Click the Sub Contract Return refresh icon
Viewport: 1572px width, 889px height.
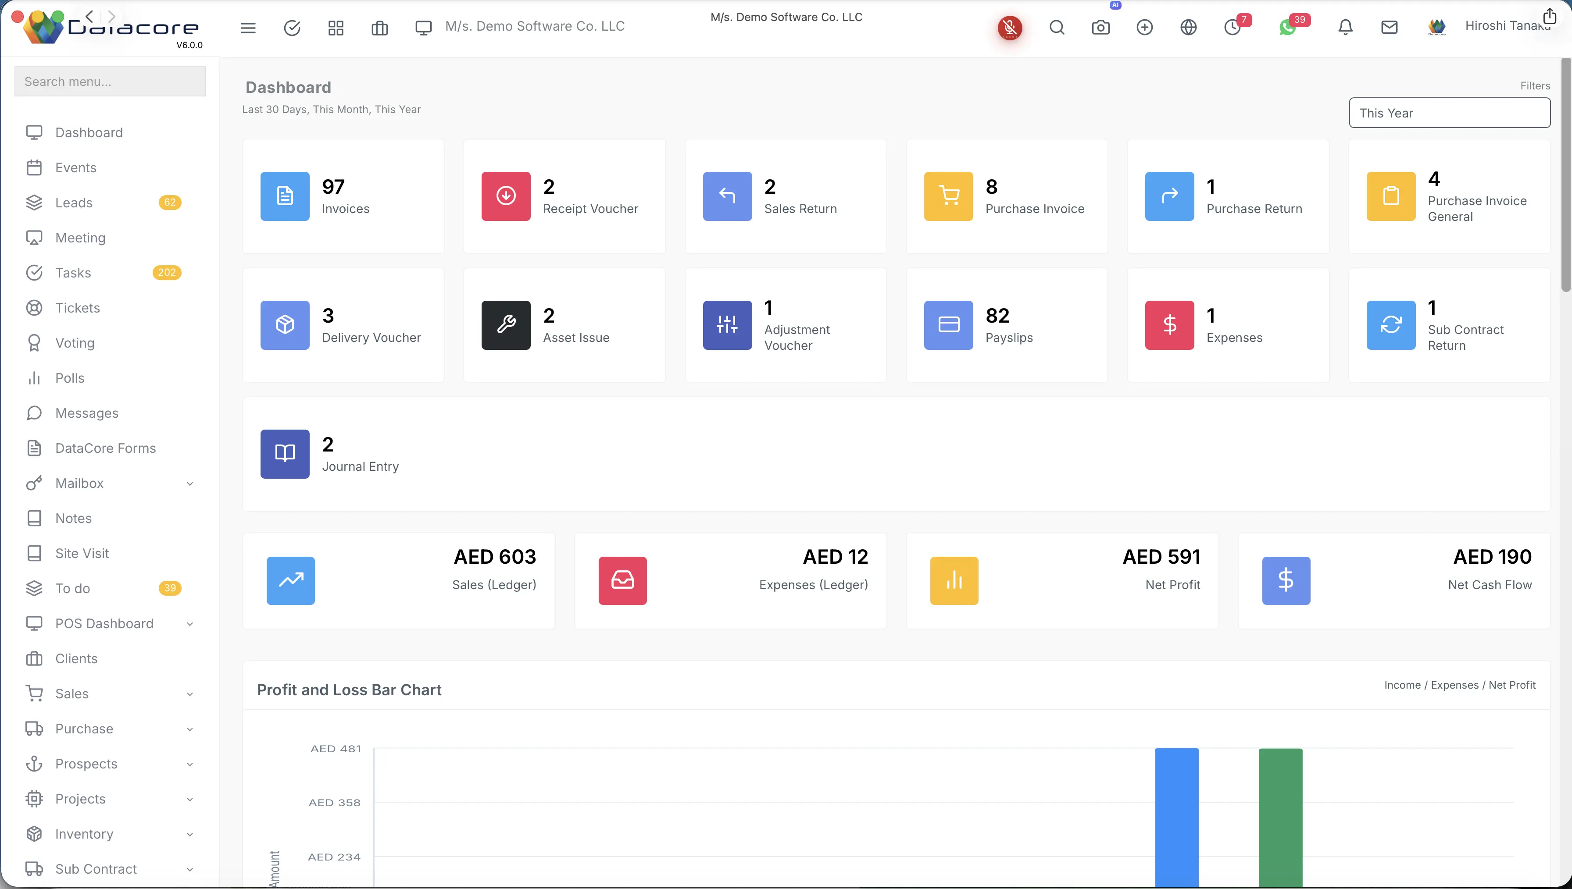1390,325
